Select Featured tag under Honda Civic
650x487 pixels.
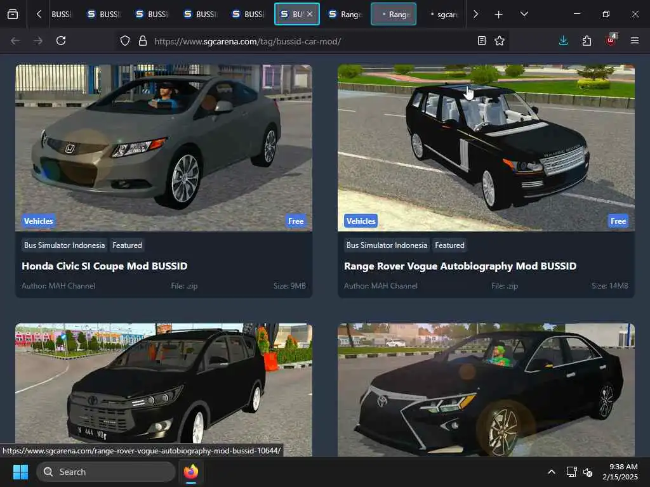click(x=127, y=245)
